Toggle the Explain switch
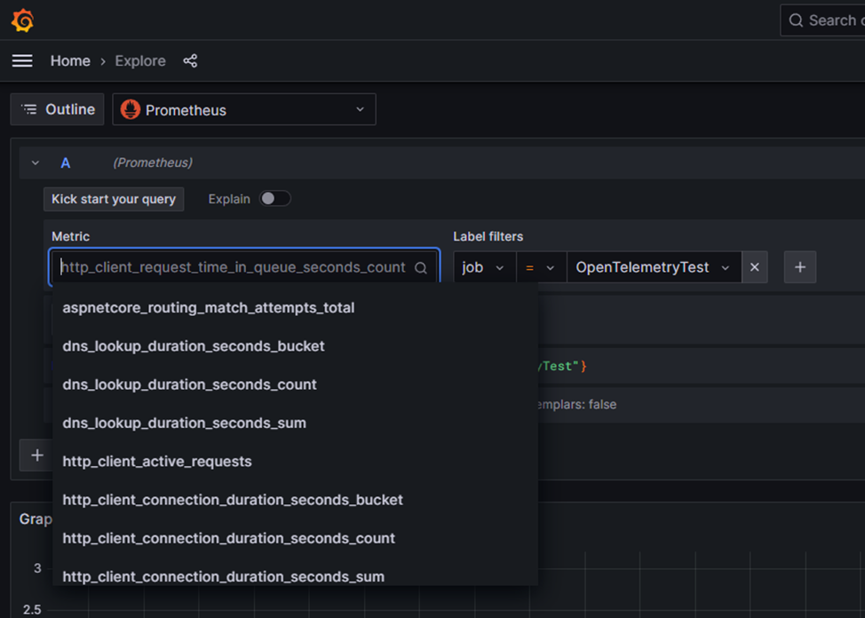 click(275, 199)
